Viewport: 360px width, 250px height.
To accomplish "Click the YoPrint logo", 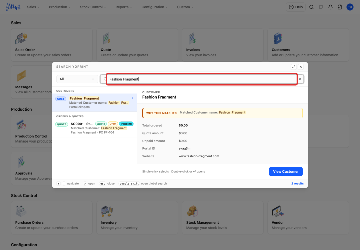I will click(13, 7).
